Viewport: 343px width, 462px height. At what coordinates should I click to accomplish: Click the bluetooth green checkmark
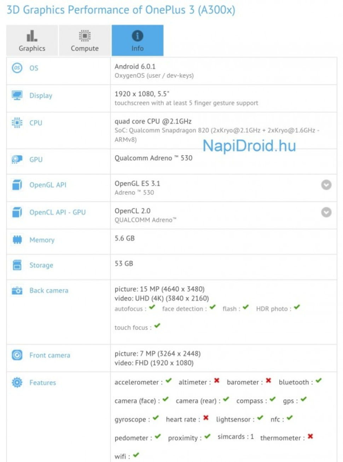pos(319,381)
